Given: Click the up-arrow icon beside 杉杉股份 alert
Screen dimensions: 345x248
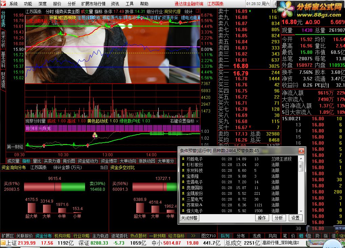Looking at the screenshot, I should 183,164.
